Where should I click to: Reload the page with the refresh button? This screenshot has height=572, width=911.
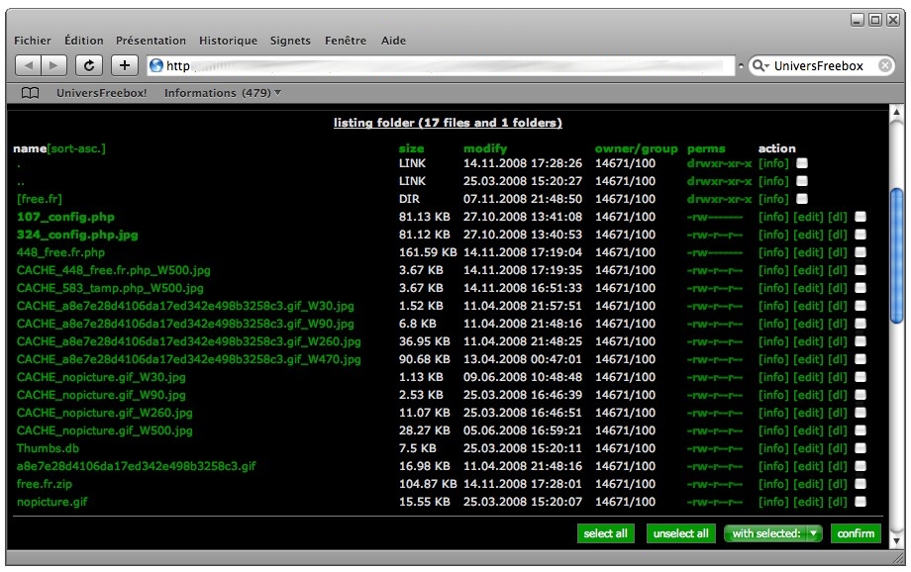coord(89,65)
